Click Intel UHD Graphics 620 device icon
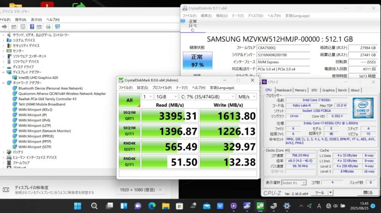The height and width of the screenshot is (213, 381). pyautogui.click(x=14, y=78)
